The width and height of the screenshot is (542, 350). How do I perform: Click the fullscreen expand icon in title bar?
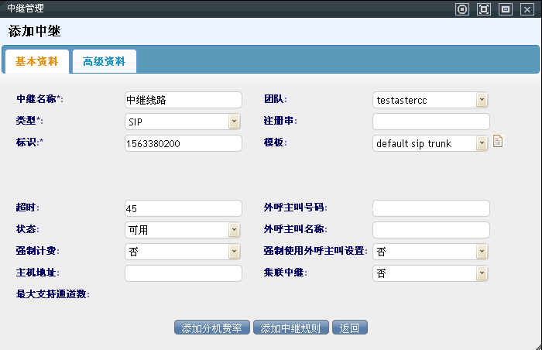click(x=484, y=9)
